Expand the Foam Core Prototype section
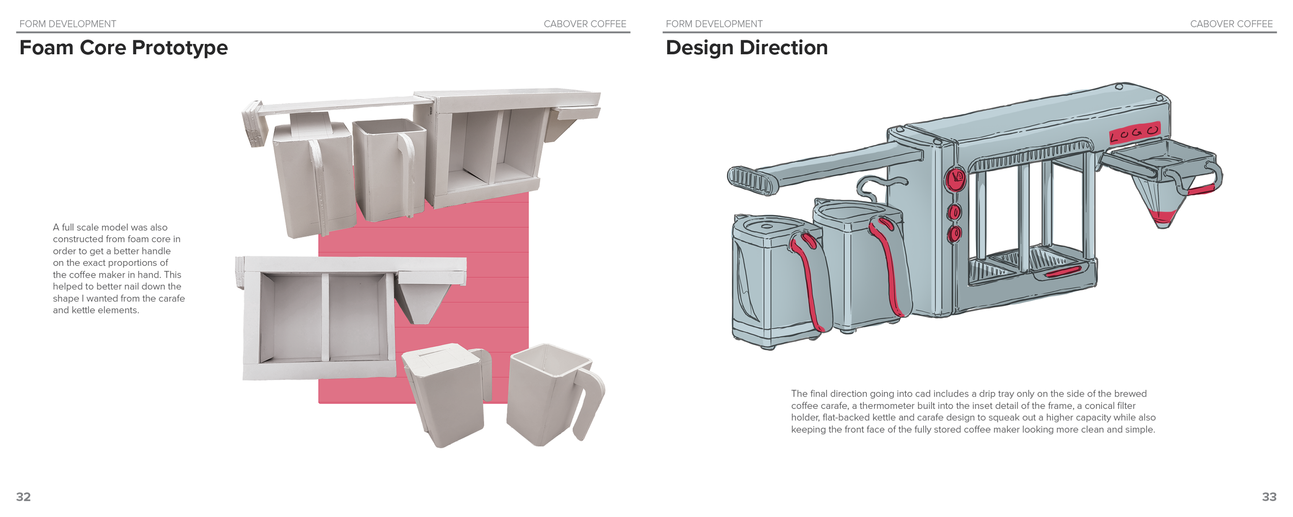 tap(124, 49)
